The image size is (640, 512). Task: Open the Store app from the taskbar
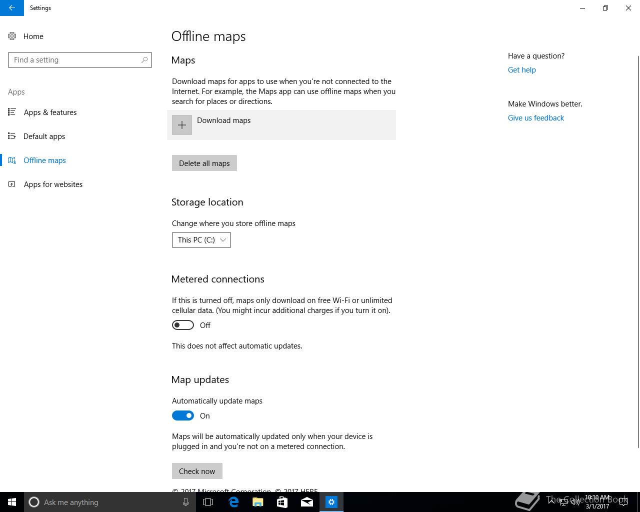(x=282, y=502)
